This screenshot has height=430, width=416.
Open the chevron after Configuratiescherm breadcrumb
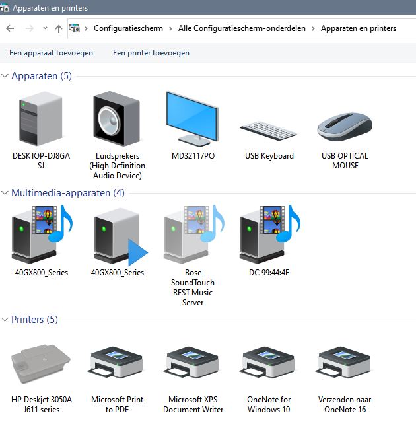(170, 28)
